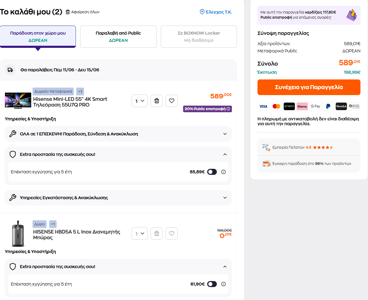The width and height of the screenshot is (368, 300).
Task: Select Σε BOXNOW Locker tab
Action: click(199, 36)
